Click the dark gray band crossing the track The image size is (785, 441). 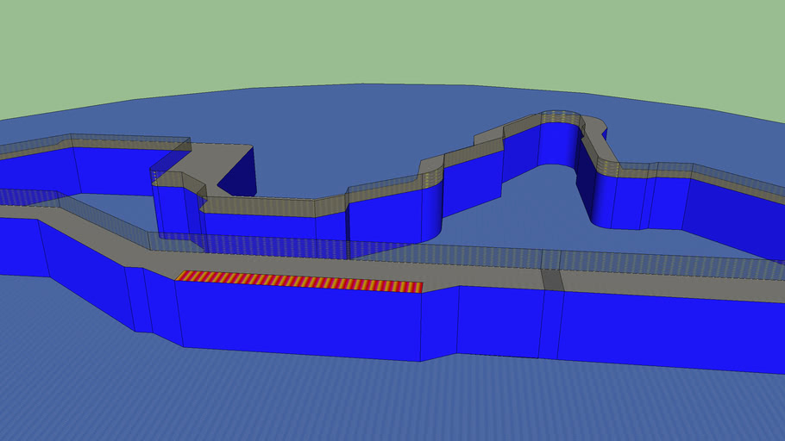coord(552,280)
